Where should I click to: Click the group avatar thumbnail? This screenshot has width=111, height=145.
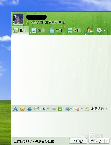(x=18, y=19)
